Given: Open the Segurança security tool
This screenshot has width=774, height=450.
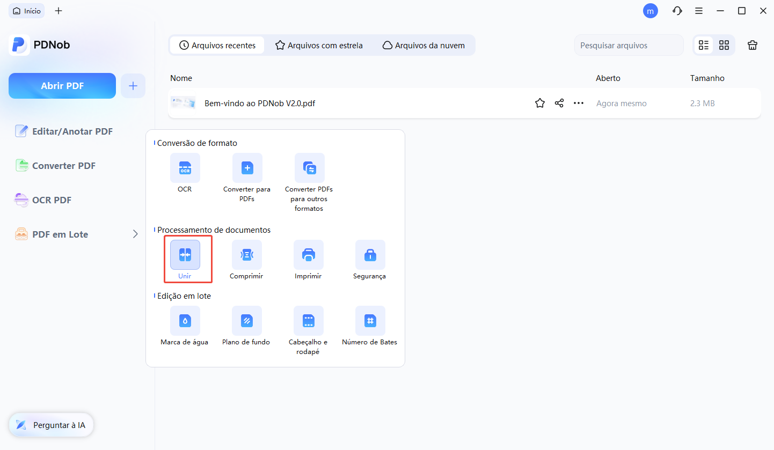Looking at the screenshot, I should pos(370,255).
